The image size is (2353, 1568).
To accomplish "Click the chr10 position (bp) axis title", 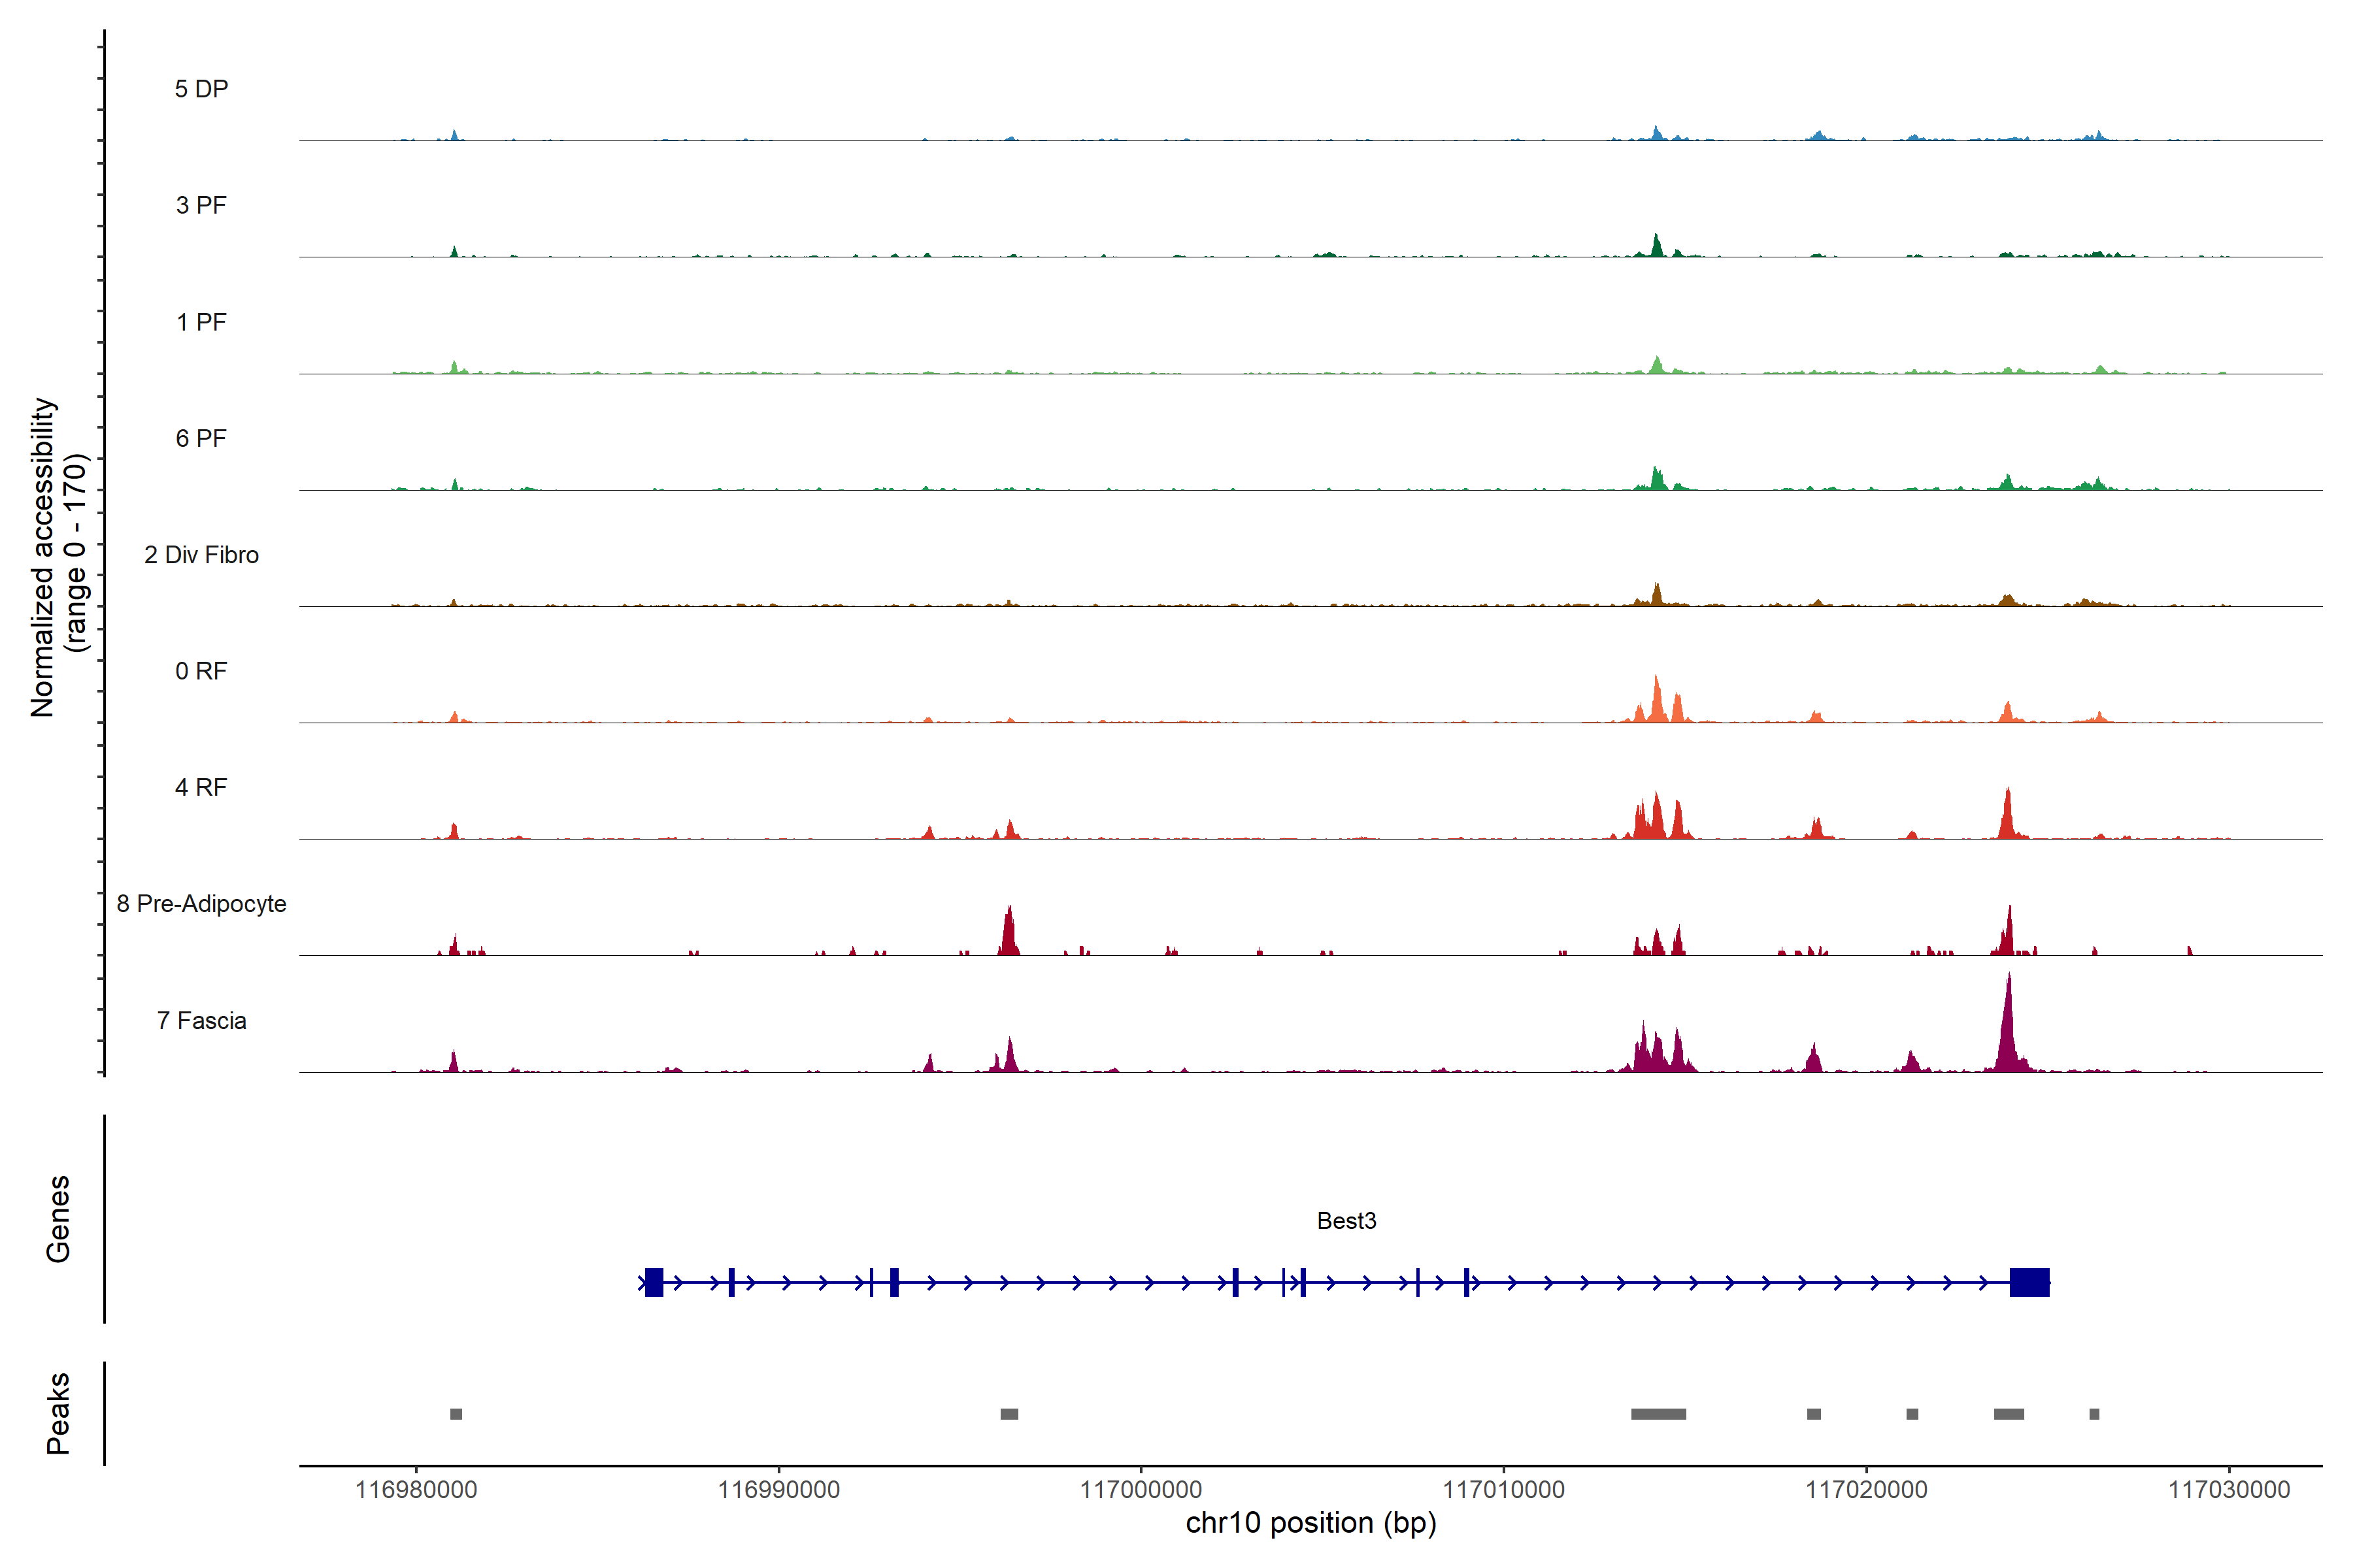I will click(1310, 1523).
